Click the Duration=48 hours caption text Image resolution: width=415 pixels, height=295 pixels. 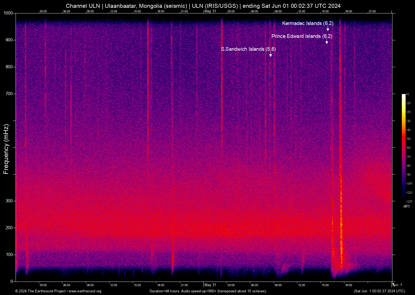coord(208,291)
